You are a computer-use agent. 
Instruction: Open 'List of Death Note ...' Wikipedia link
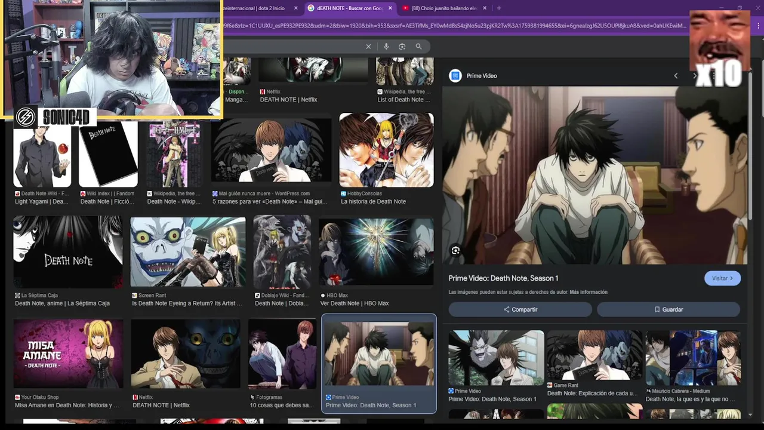pyautogui.click(x=404, y=100)
